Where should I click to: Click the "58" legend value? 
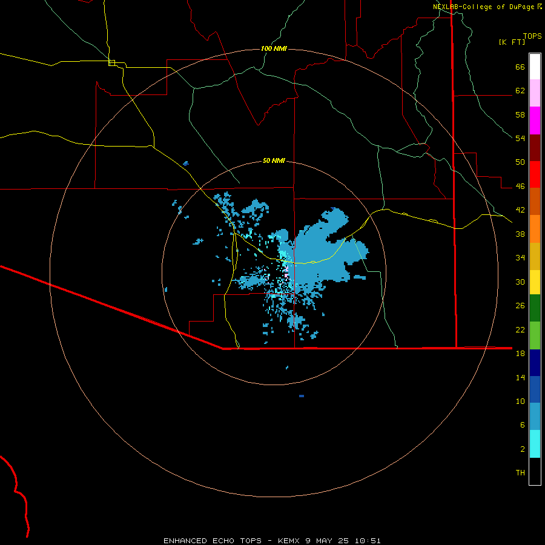(520, 114)
